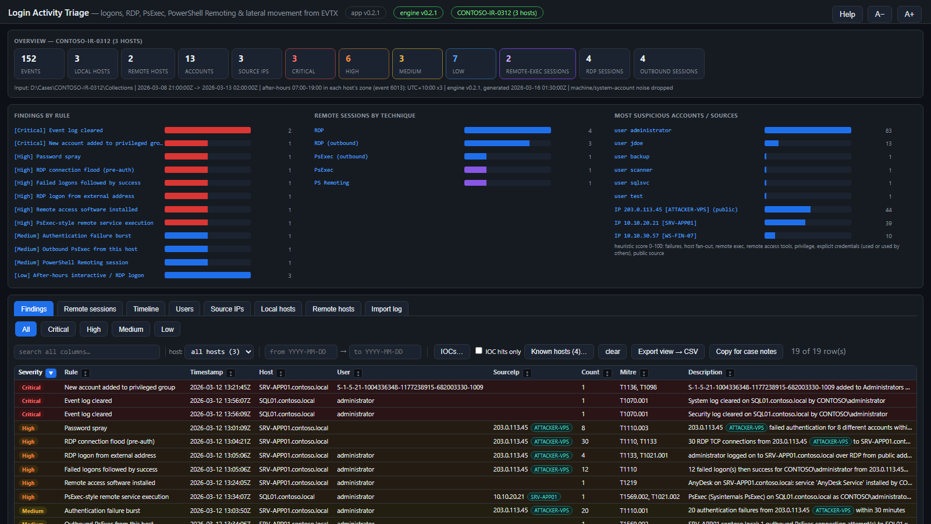Increase font size with A+ button

tap(909, 14)
